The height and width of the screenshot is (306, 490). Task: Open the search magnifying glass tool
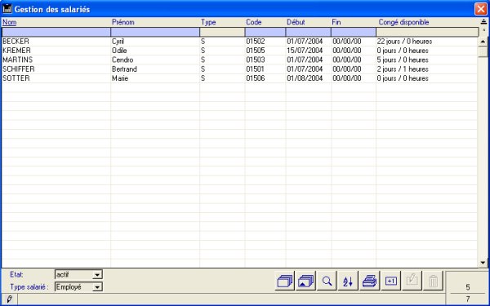[x=327, y=281]
